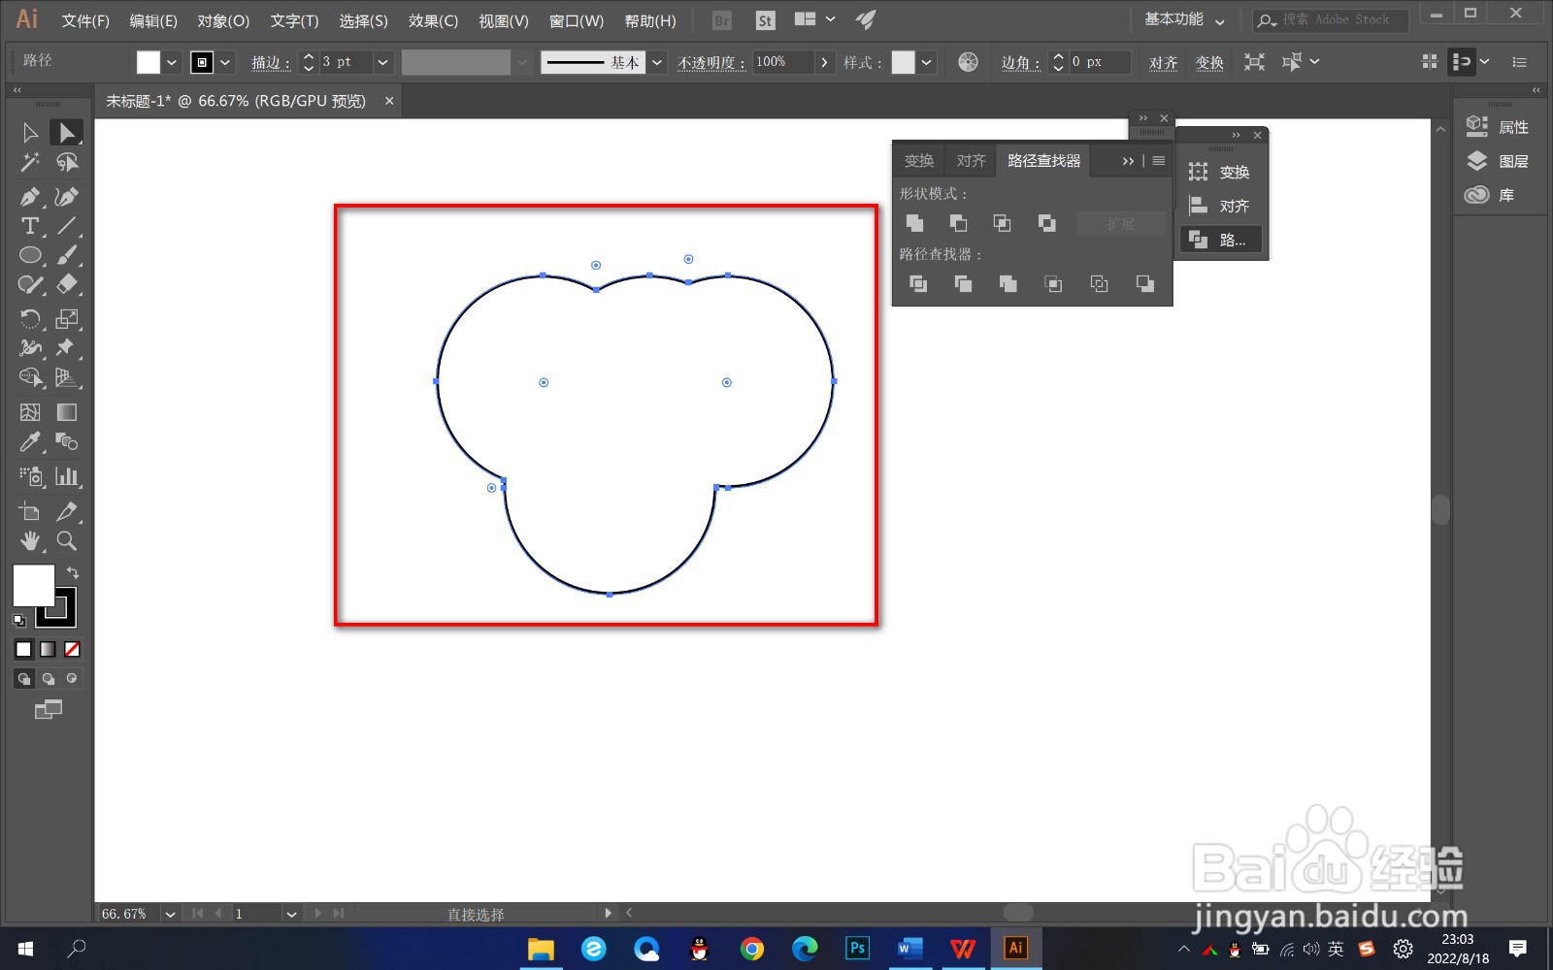Open 效果(C) menu
Screen dimensions: 1553x970
coord(433,20)
